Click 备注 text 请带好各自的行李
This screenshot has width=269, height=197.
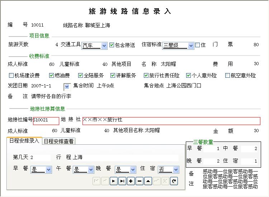point(51,96)
